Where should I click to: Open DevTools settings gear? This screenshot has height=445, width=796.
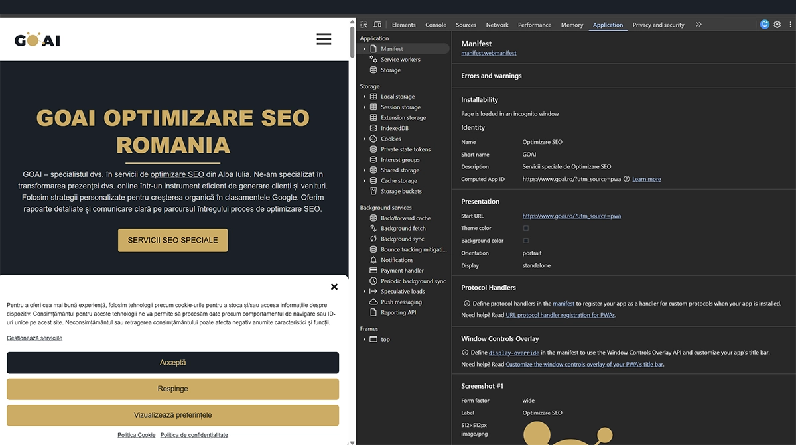[x=777, y=25]
